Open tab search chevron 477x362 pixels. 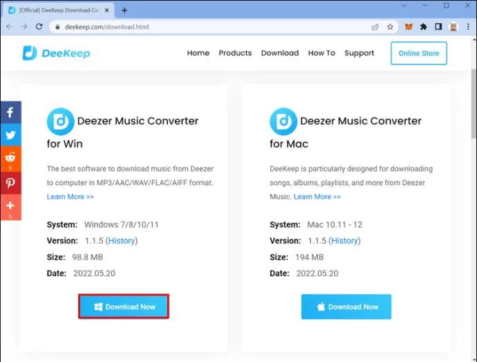click(x=404, y=6)
